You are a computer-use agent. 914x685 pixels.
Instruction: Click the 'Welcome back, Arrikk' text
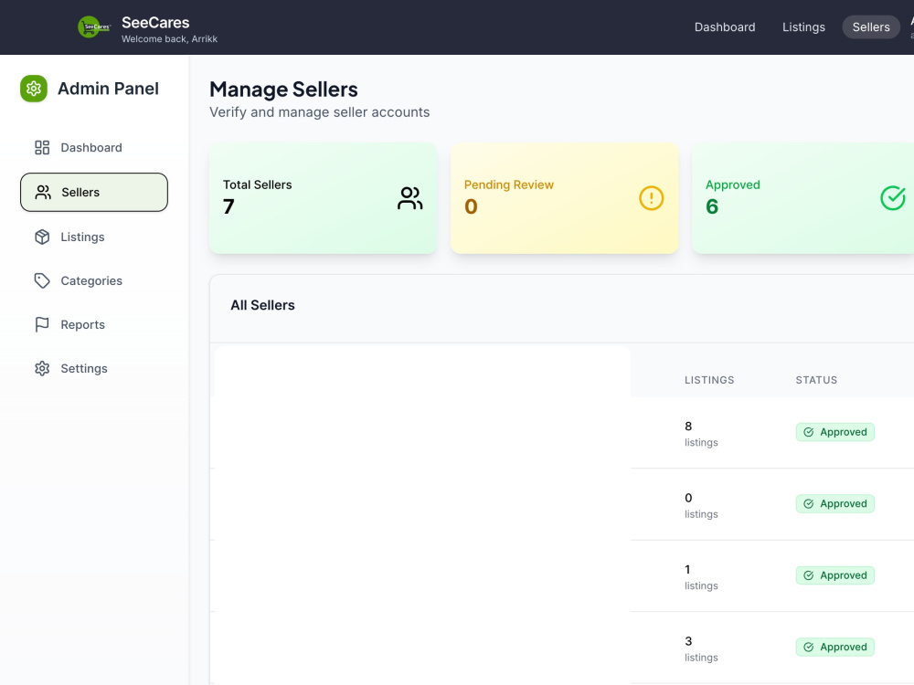[x=169, y=39]
